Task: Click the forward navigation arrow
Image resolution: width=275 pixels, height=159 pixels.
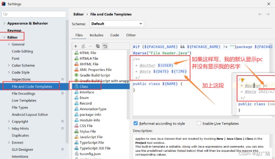Action: coord(268,14)
